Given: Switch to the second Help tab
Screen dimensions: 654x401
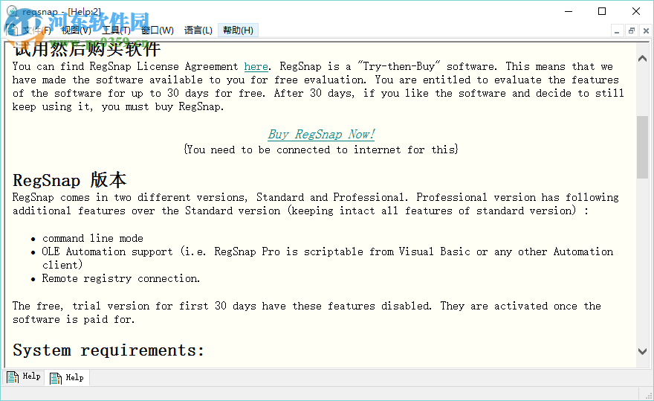Looking at the screenshot, I should (67, 378).
